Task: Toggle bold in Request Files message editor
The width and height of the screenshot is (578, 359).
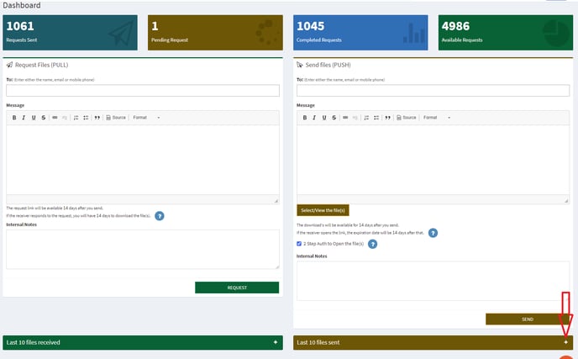Action: [14, 118]
